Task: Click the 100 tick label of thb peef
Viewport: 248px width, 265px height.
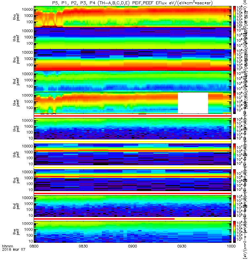Action: point(29,43)
